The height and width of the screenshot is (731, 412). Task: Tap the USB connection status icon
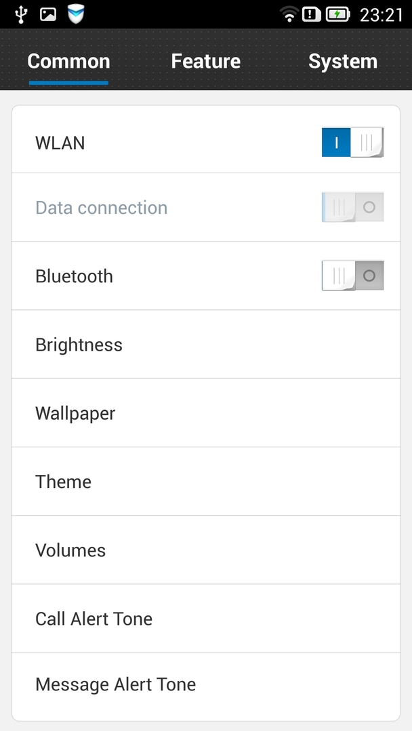coord(21,14)
